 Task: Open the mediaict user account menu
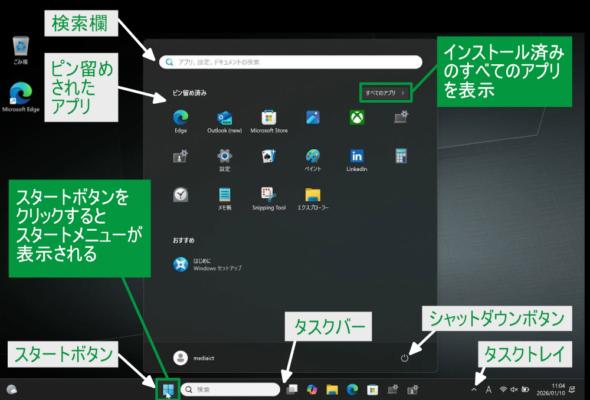coord(189,358)
